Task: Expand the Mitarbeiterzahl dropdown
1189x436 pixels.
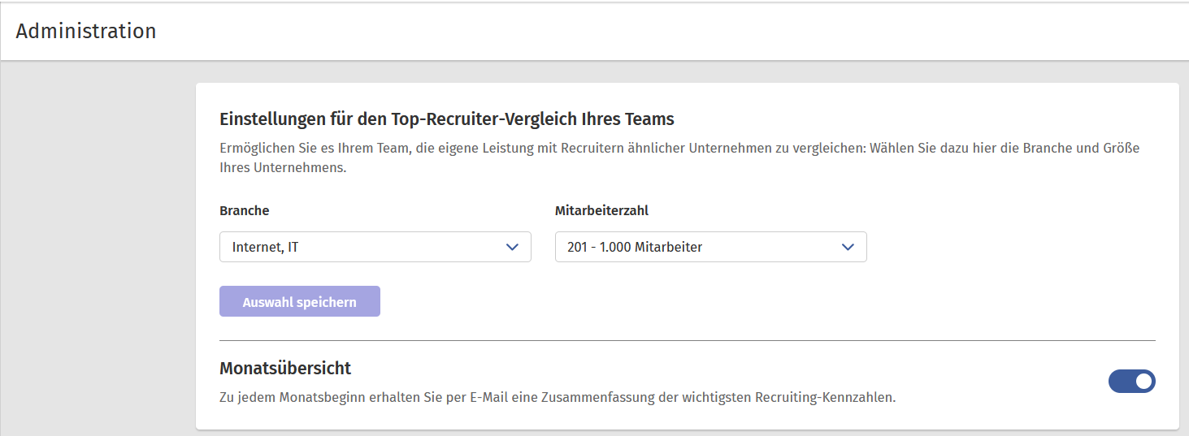Action: 710,247
